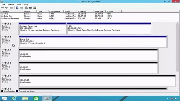The width and height of the screenshot is (180, 101).
Task: Click the Disk 0 '30.00 GB' size label
Action: pyautogui.click(x=6, y=28)
